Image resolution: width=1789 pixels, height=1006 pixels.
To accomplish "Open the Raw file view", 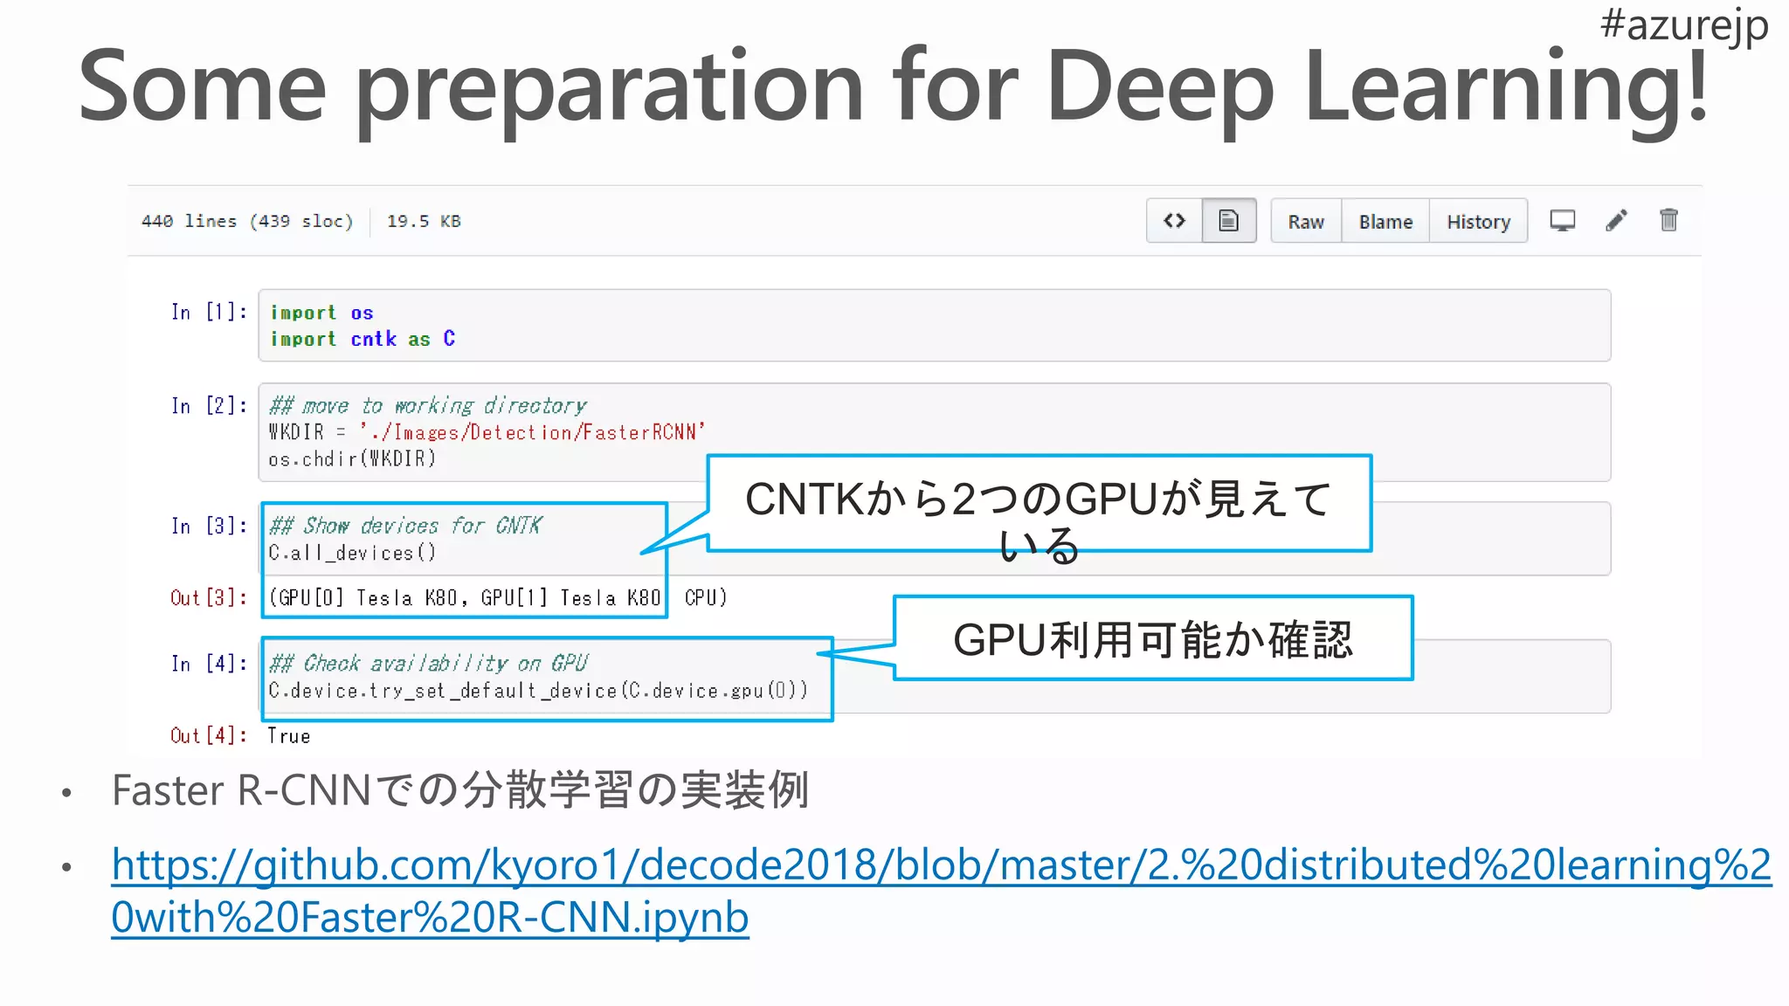I will 1306,222.
